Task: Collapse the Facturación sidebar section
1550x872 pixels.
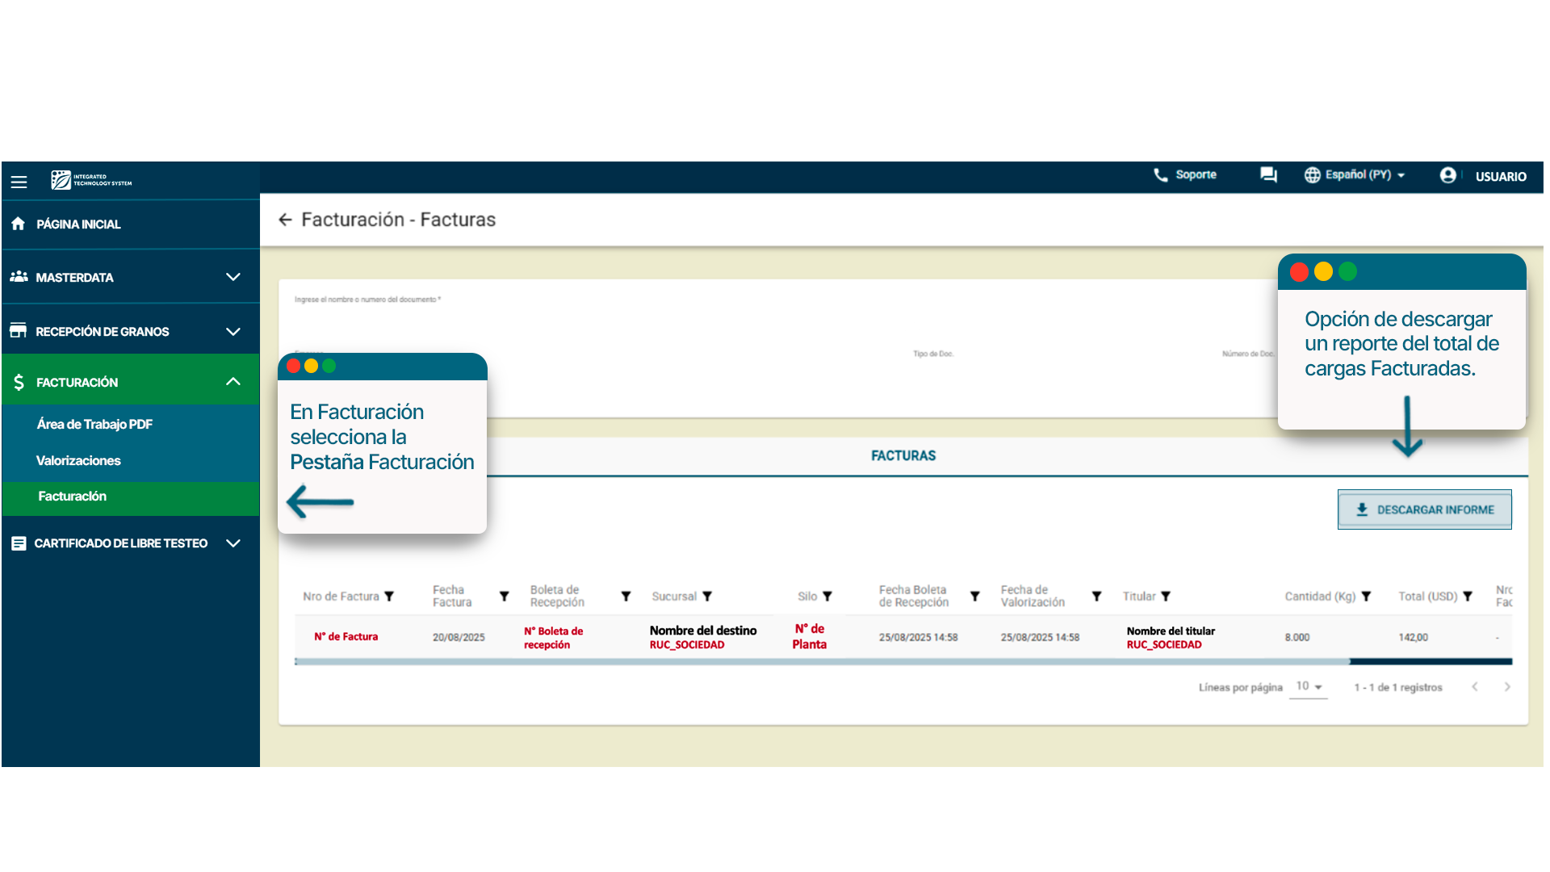Action: tap(232, 382)
